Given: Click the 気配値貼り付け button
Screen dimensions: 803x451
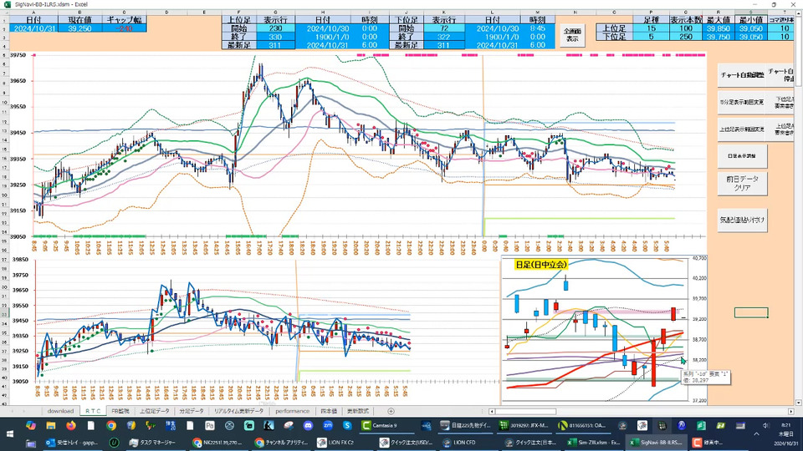Looking at the screenshot, I should [x=743, y=220].
